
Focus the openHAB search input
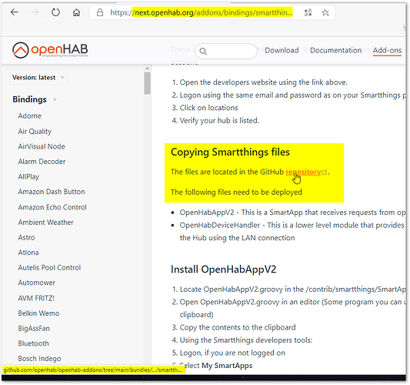tap(226, 51)
